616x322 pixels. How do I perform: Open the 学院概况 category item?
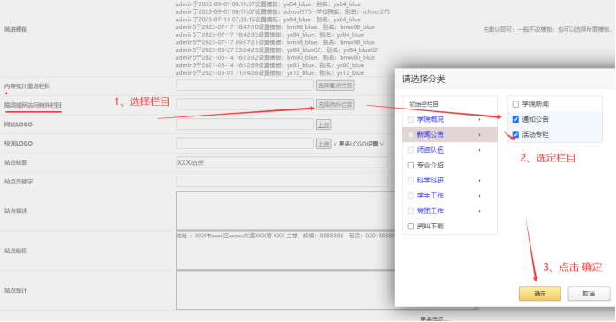pyautogui.click(x=430, y=119)
